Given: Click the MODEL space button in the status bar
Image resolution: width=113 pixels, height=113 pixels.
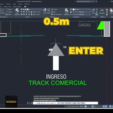Looking at the screenshot, I should [81, 106].
